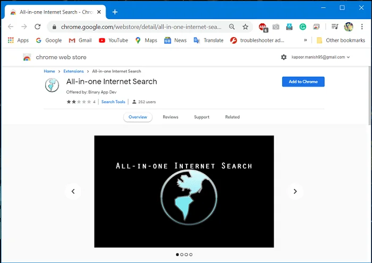Select the All-in-one Internet Search browser tab
Screen dimensions: 372x263
55,12
